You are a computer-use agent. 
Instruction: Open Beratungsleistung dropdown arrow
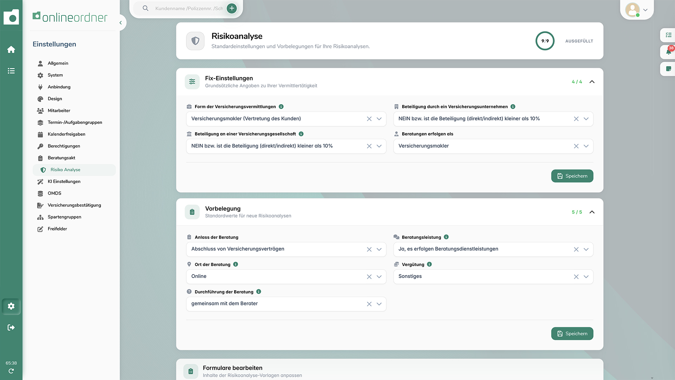click(586, 249)
